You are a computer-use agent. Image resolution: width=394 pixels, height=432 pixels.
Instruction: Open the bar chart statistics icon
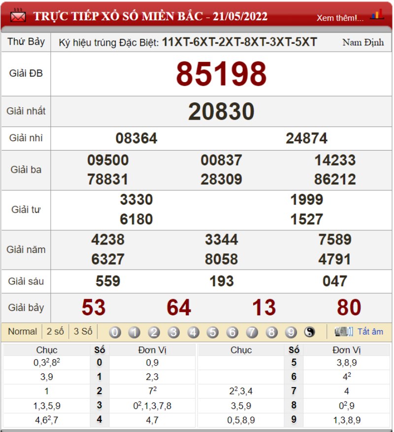[x=377, y=14]
